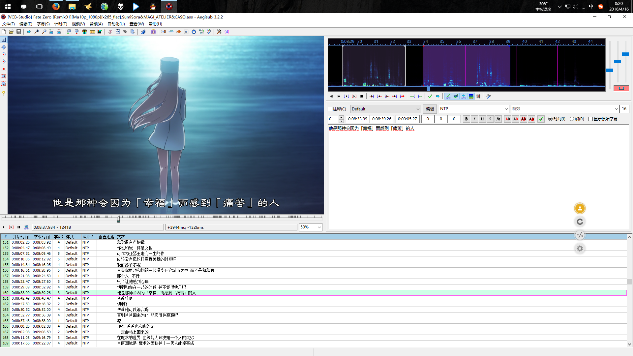The height and width of the screenshot is (356, 633).
Task: Open the 视频(V) menu
Action: pyautogui.click(x=78, y=24)
